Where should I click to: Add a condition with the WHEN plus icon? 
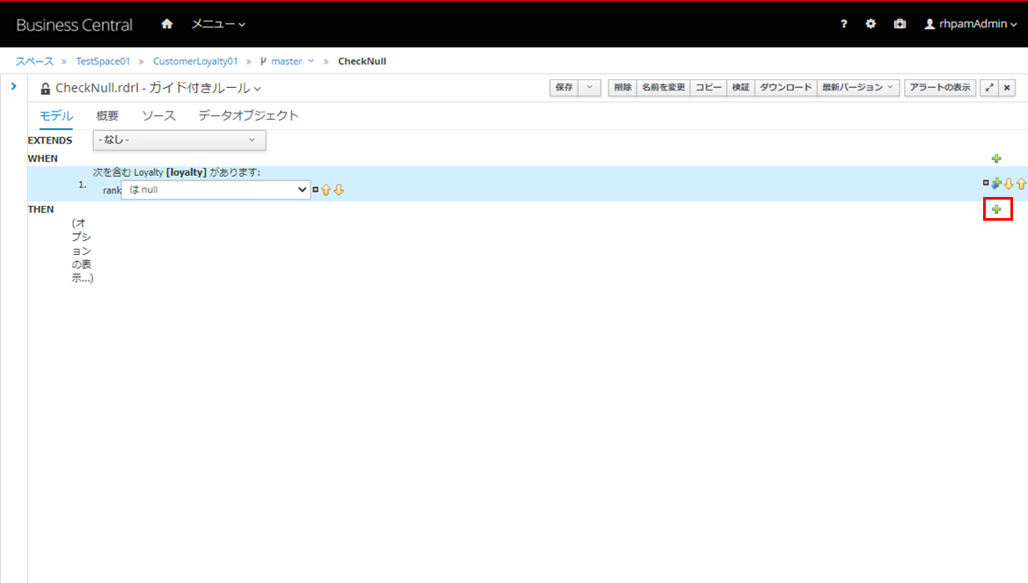click(996, 158)
